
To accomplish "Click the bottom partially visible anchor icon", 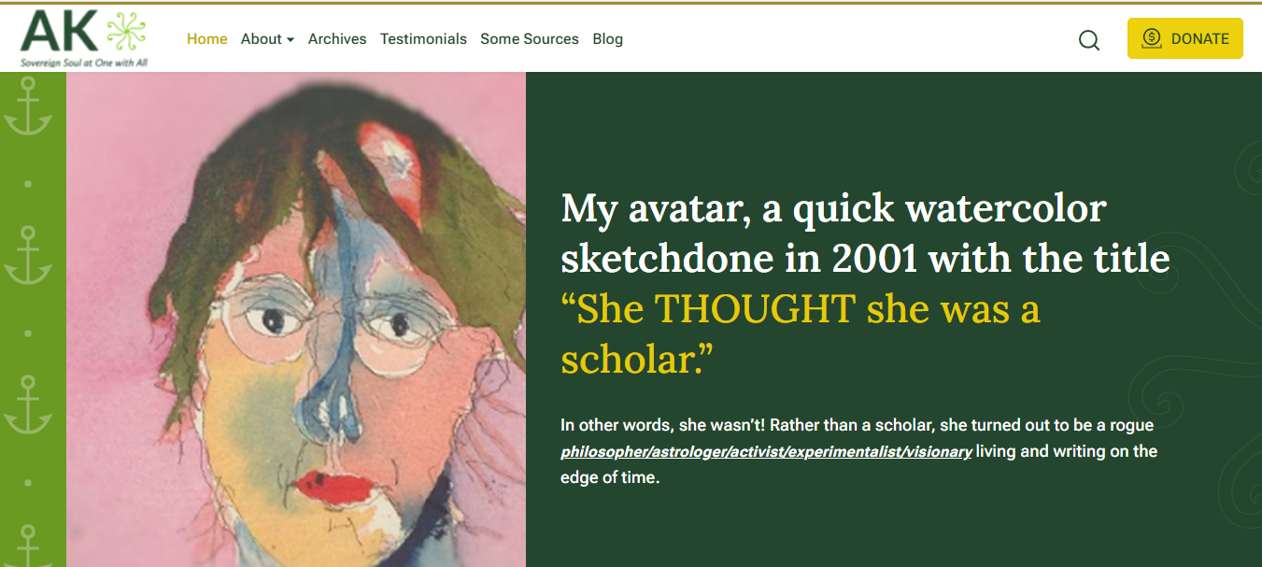I will tap(27, 546).
